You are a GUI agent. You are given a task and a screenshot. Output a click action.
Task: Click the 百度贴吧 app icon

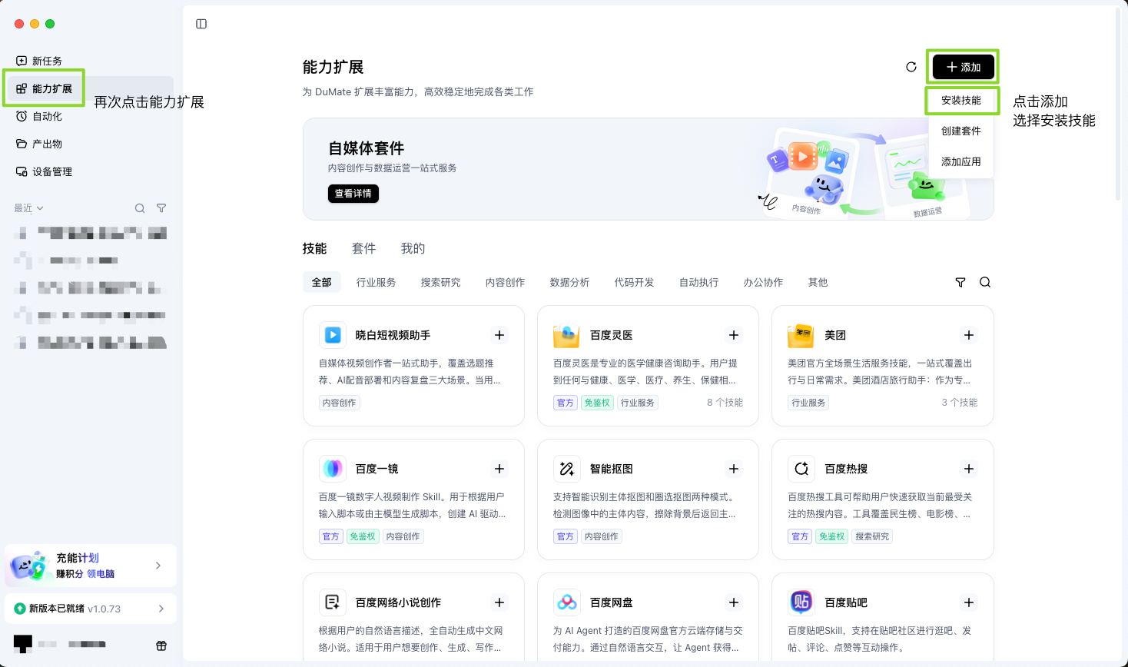[x=801, y=602]
